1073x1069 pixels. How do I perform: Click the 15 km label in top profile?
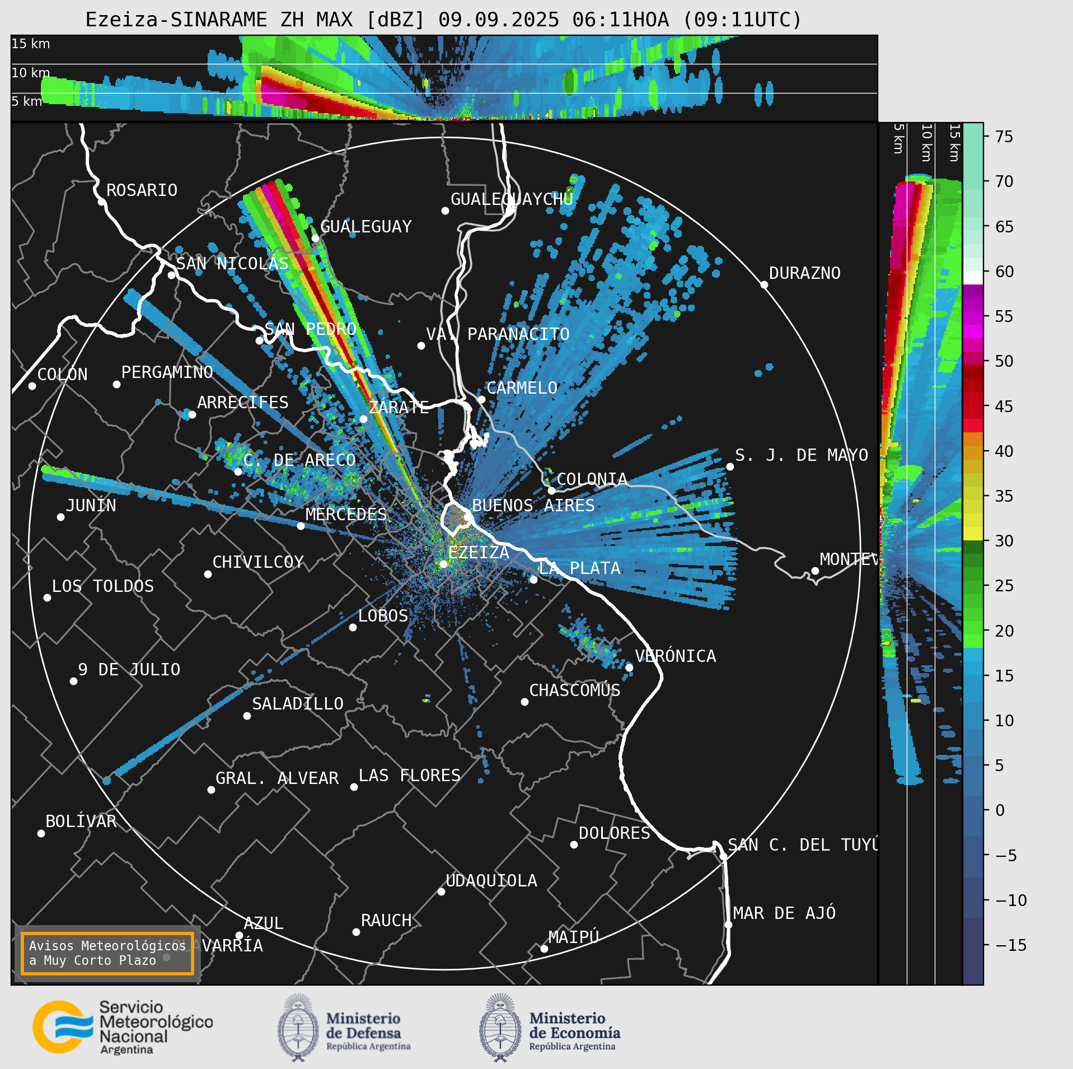tap(31, 44)
